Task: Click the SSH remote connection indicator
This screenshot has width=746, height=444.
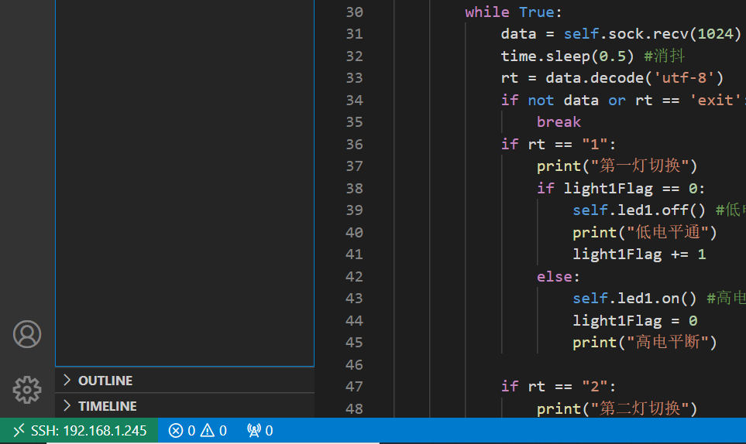Action: coord(79,431)
